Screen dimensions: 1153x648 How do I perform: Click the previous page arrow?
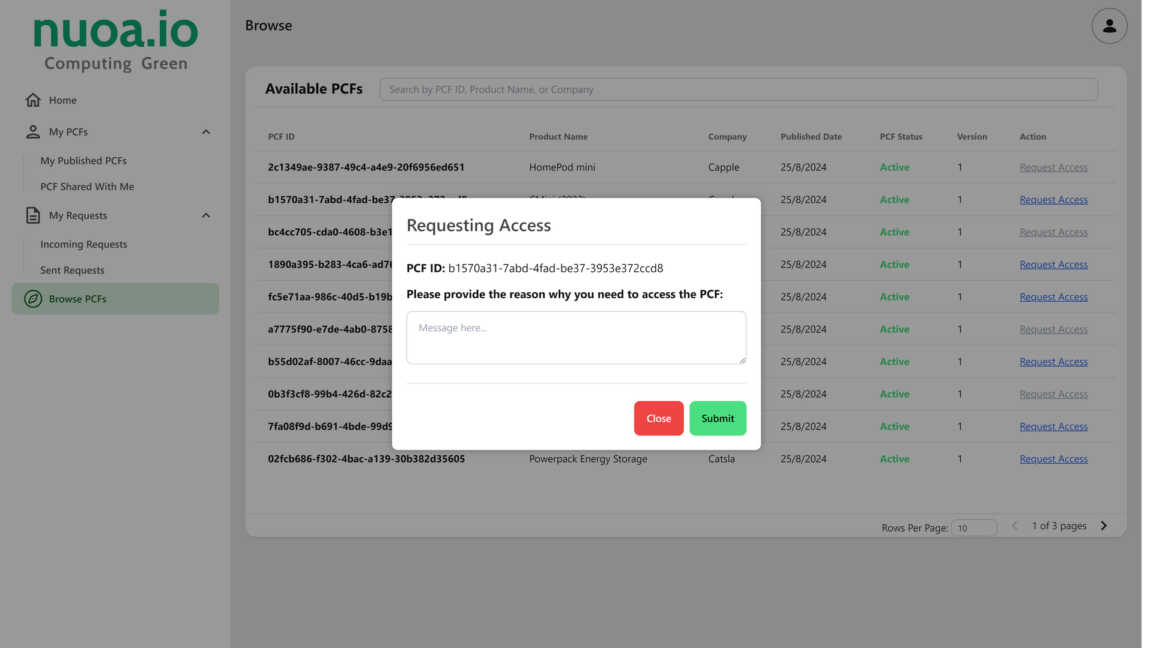[1014, 526]
